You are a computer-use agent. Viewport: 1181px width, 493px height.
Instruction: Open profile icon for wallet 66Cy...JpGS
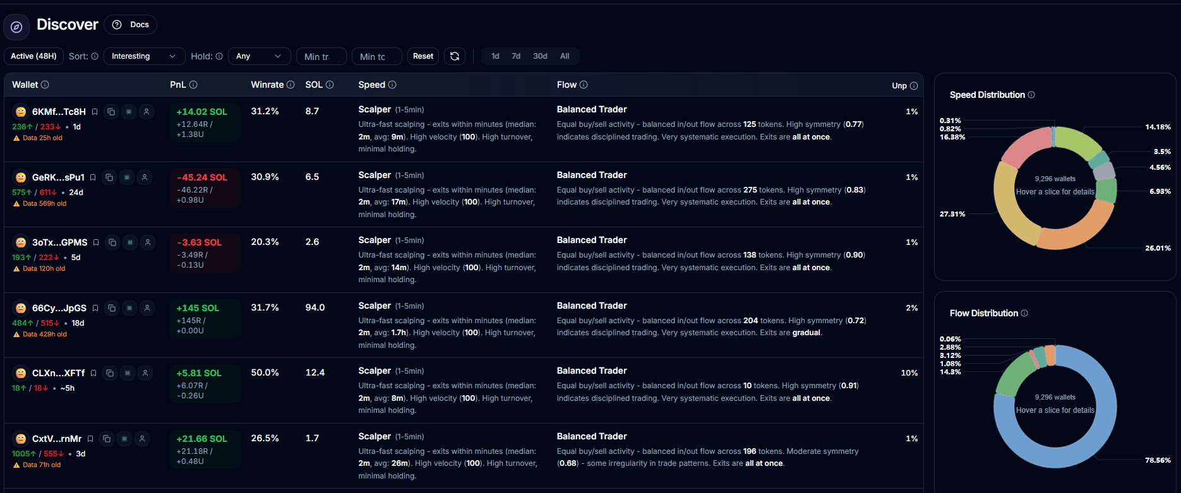(x=147, y=308)
